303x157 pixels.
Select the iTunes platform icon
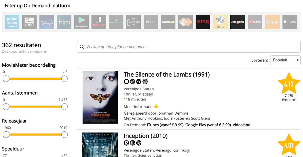tap(290, 22)
